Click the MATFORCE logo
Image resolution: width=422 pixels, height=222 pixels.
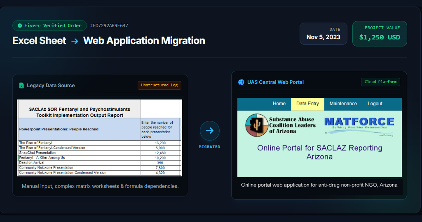tap(359, 127)
